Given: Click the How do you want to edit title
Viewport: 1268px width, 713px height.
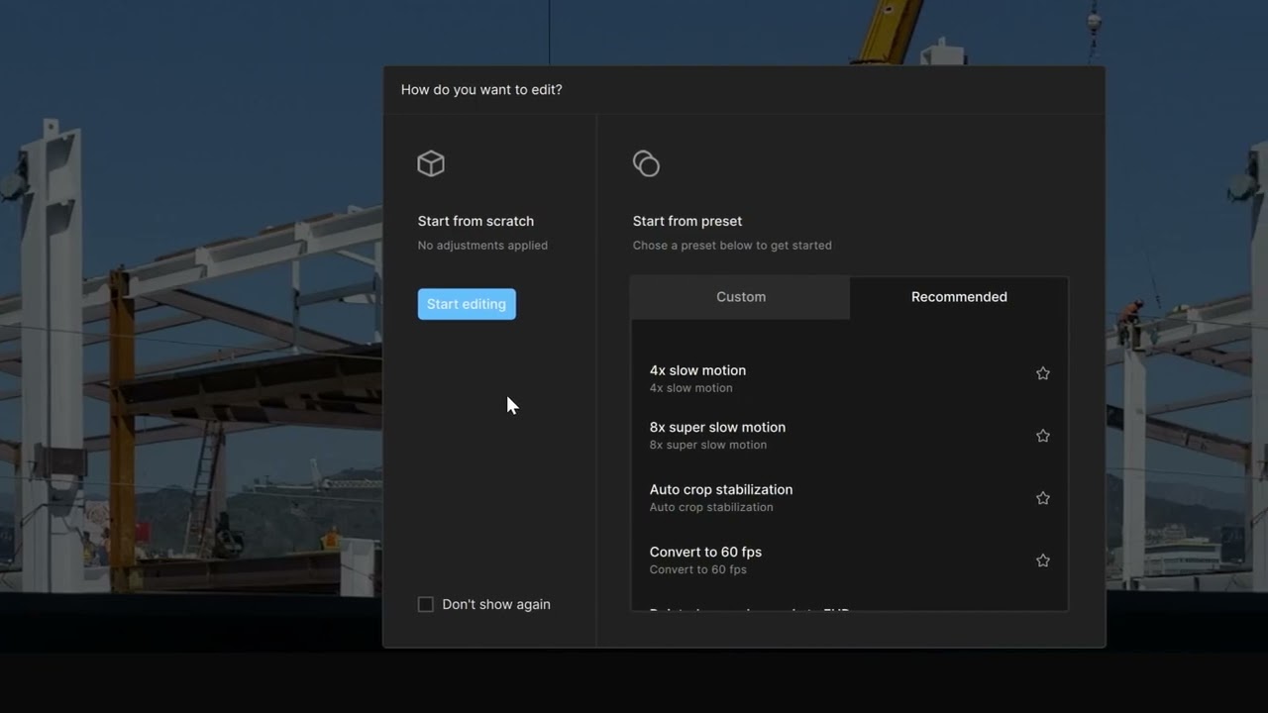Looking at the screenshot, I should pos(481,89).
